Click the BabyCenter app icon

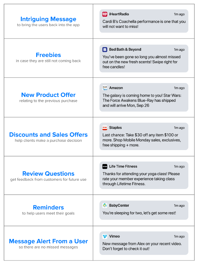click(x=105, y=205)
